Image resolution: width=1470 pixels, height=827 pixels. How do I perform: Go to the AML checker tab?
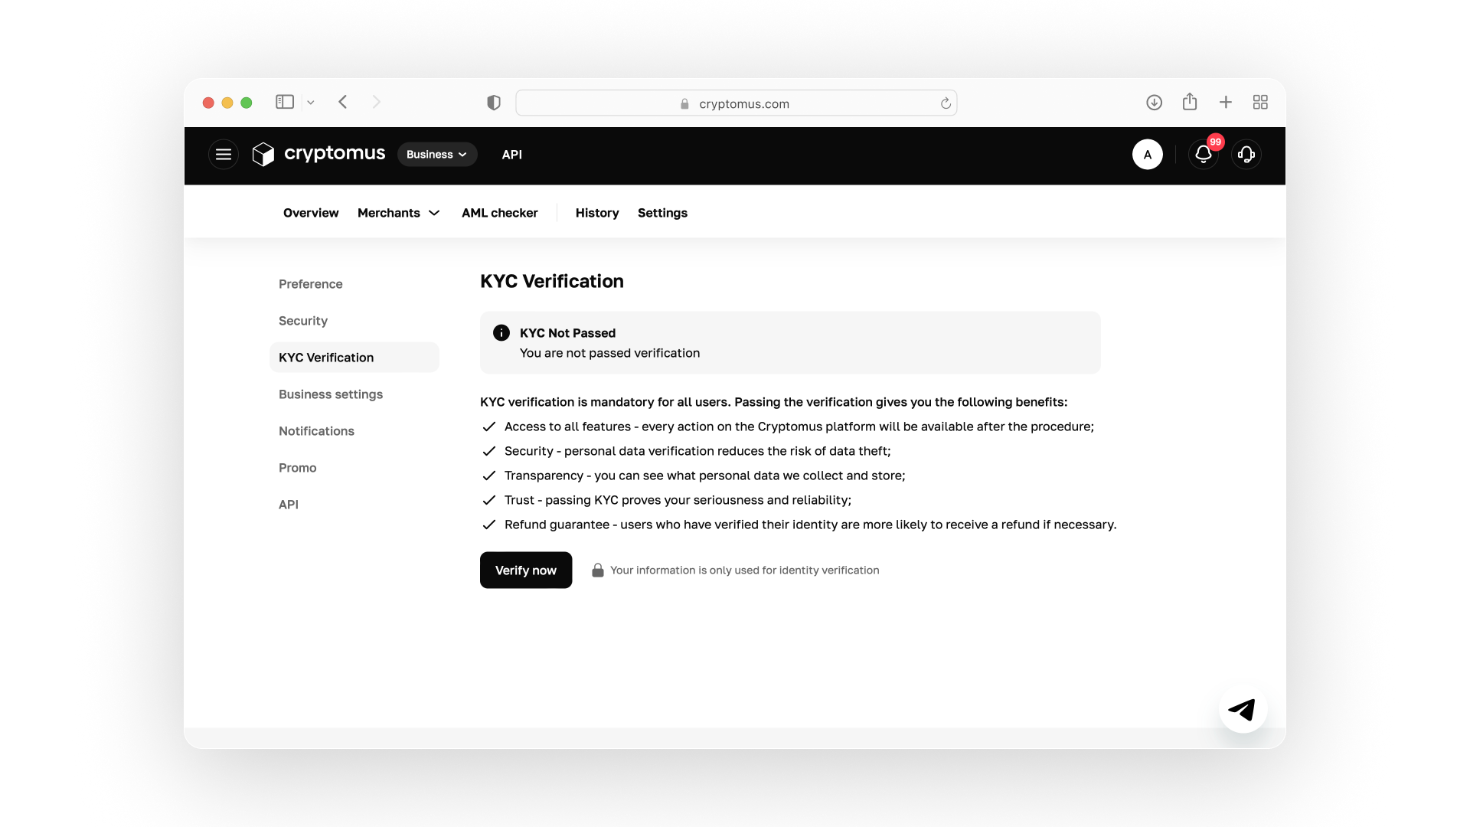click(499, 213)
